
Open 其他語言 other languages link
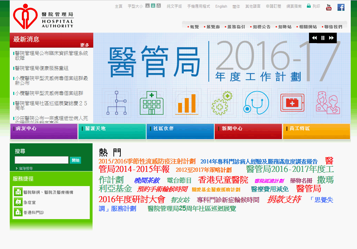coord(253,6)
